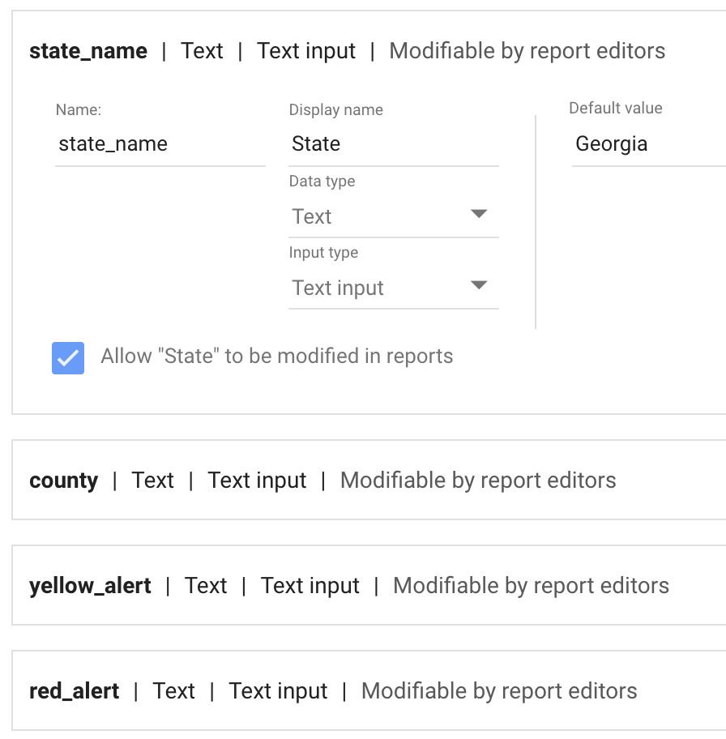Click "Text input" label in state_name header

(x=306, y=51)
